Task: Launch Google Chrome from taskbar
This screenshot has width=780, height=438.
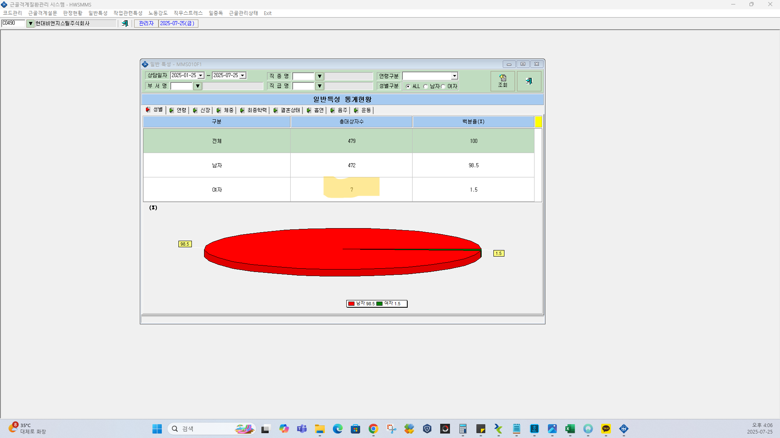Action: [x=373, y=429]
